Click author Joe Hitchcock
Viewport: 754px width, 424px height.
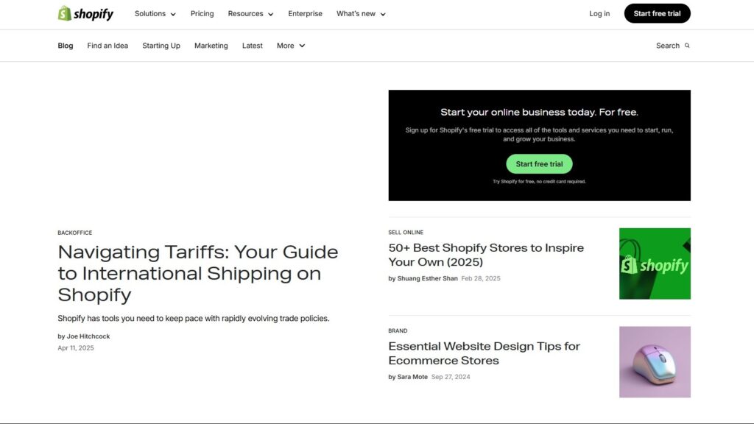click(88, 336)
